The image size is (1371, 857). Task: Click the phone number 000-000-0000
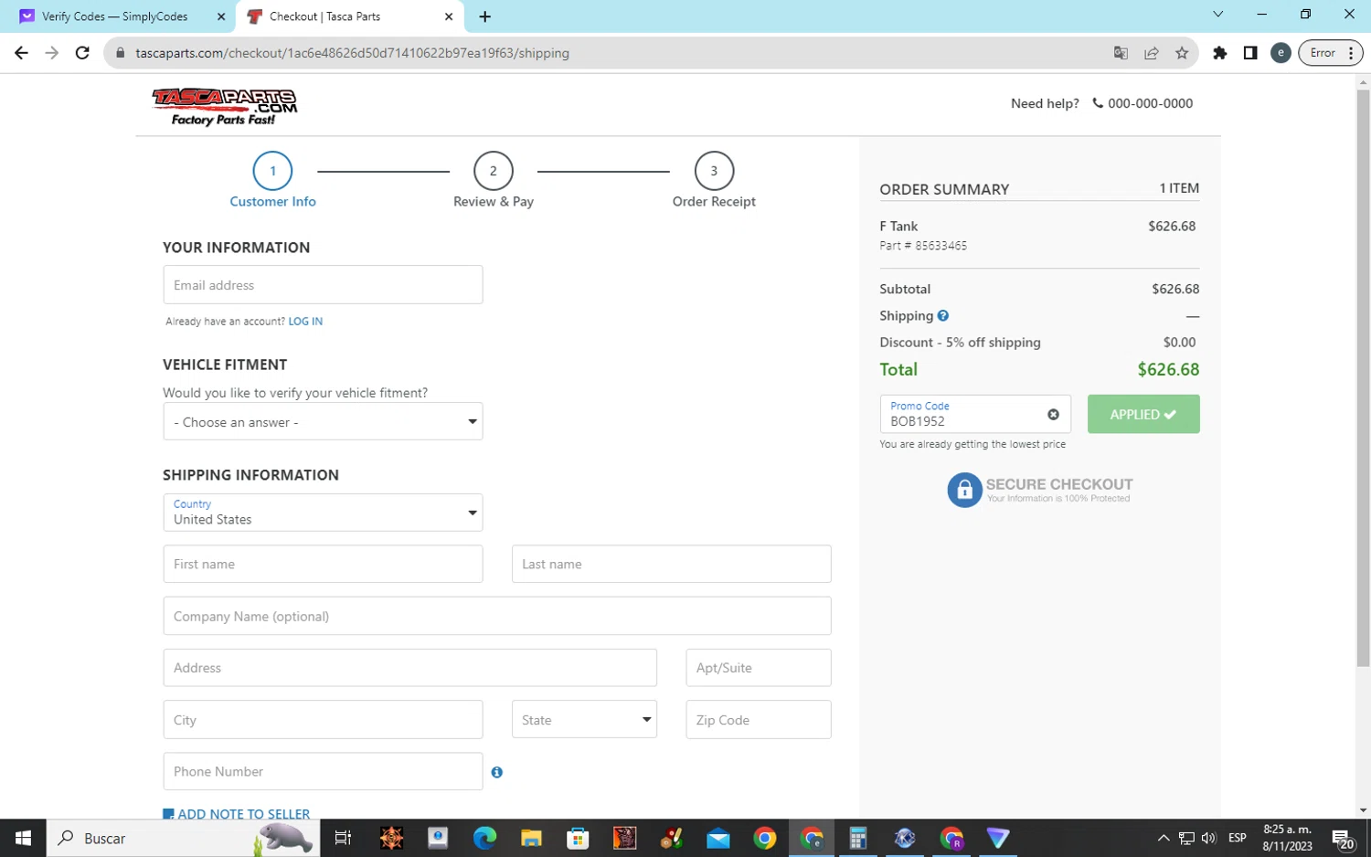pyautogui.click(x=1150, y=103)
